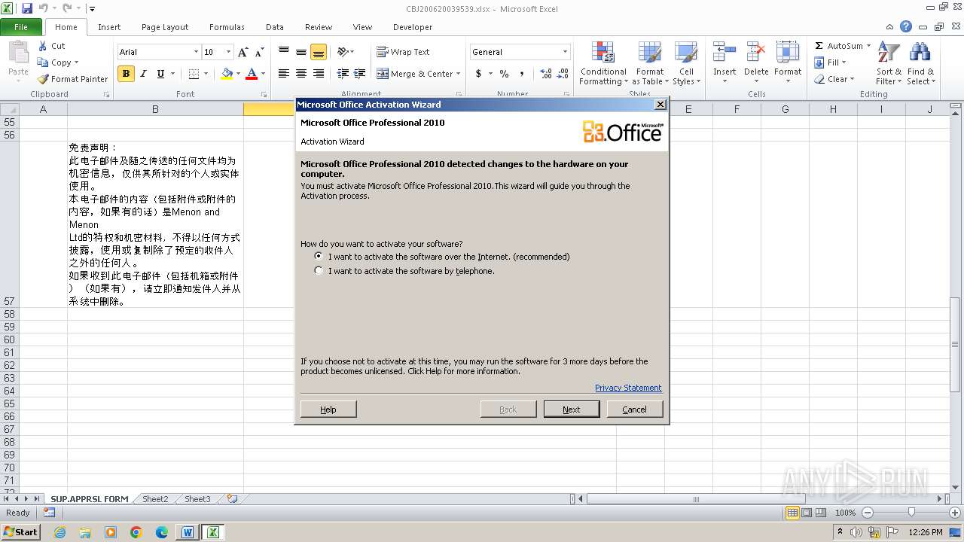Switch to the Data tab
Image resolution: width=964 pixels, height=542 pixels.
click(275, 27)
